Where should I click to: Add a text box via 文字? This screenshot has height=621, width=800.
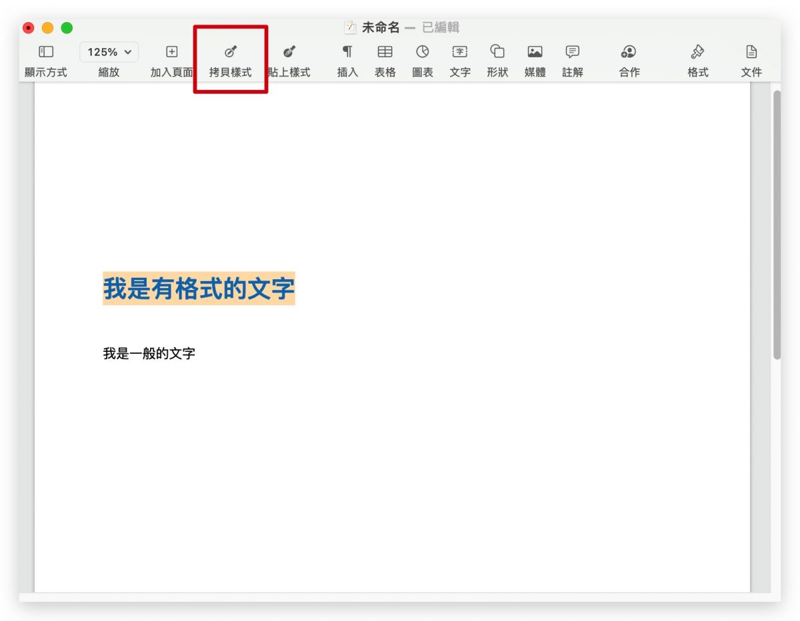(x=459, y=61)
